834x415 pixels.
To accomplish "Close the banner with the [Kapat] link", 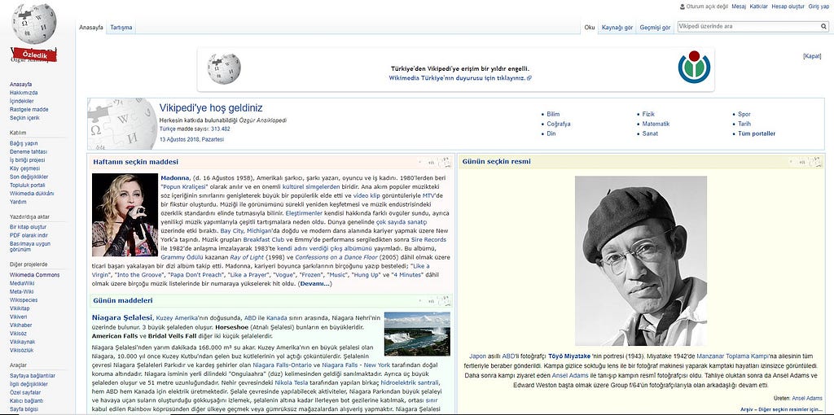I will [x=812, y=56].
